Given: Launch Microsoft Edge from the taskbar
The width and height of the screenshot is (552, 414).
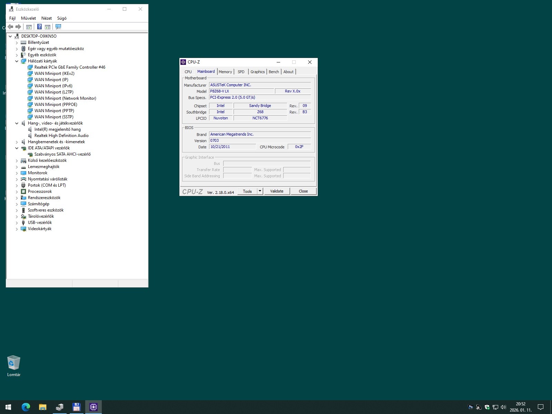Looking at the screenshot, I should pos(26,407).
